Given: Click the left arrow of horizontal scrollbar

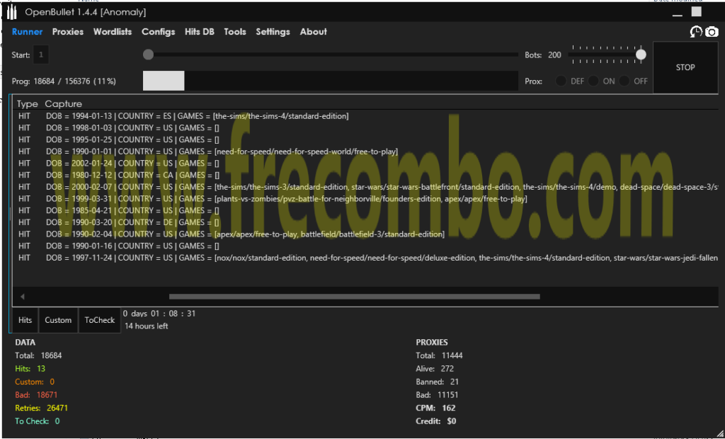Looking at the screenshot, I should [22, 297].
